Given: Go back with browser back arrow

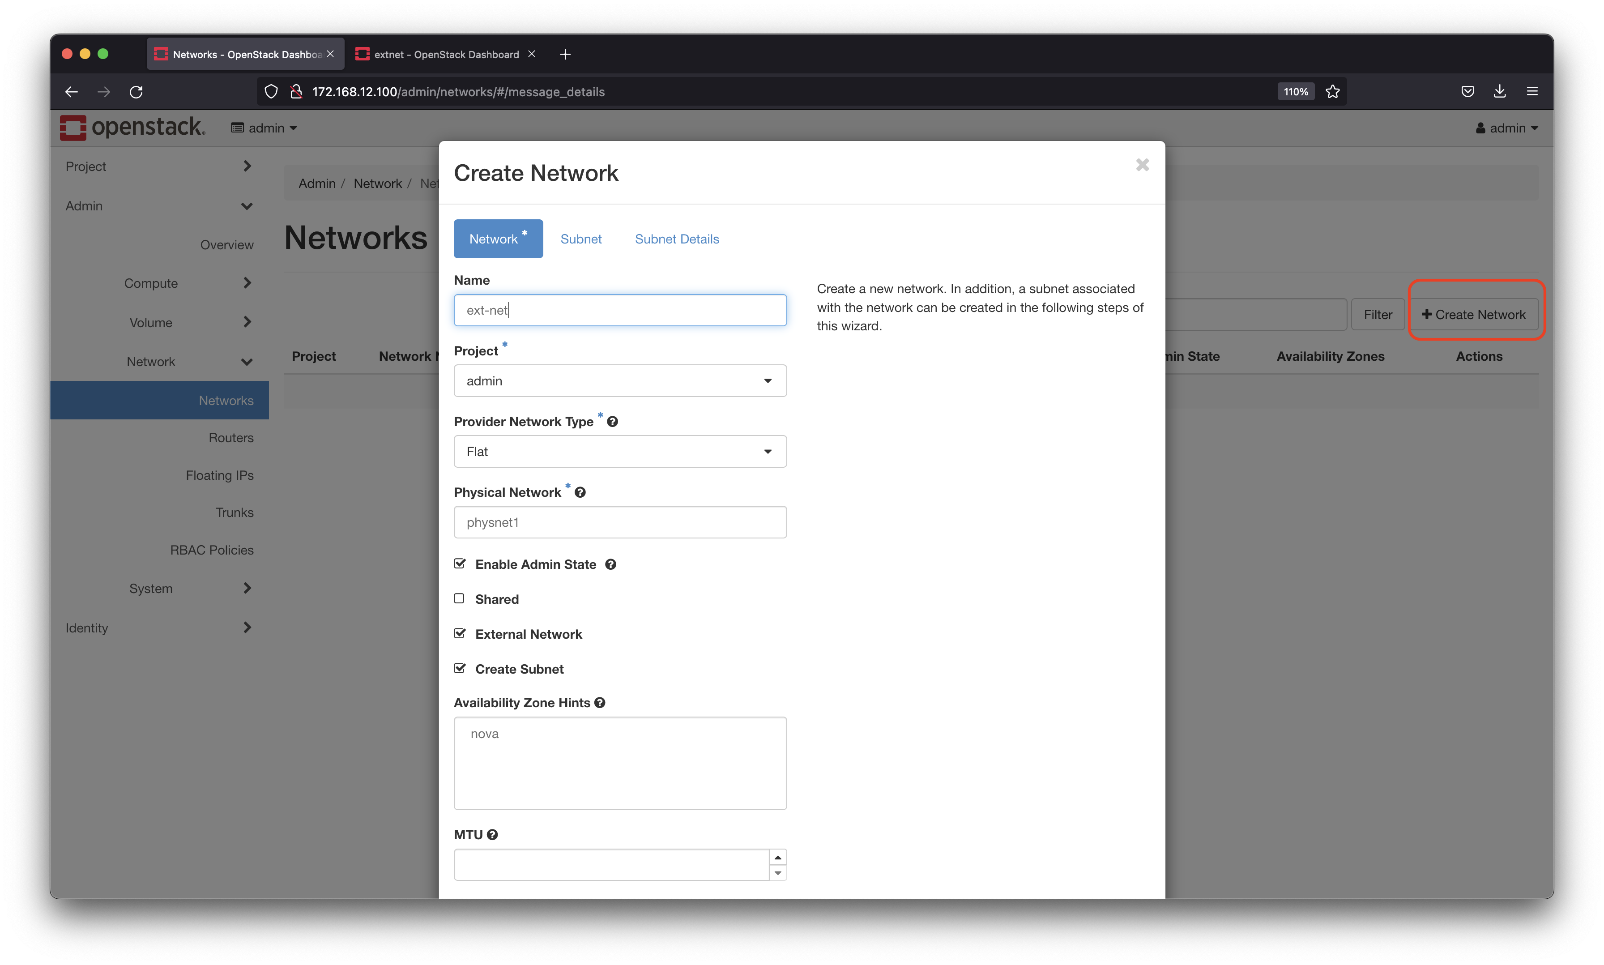Looking at the screenshot, I should point(72,92).
